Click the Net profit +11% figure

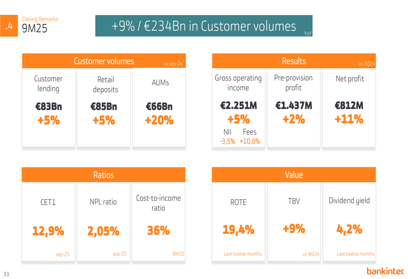tap(349, 119)
